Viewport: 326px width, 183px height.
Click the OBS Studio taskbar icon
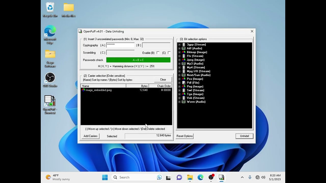tap(211, 177)
